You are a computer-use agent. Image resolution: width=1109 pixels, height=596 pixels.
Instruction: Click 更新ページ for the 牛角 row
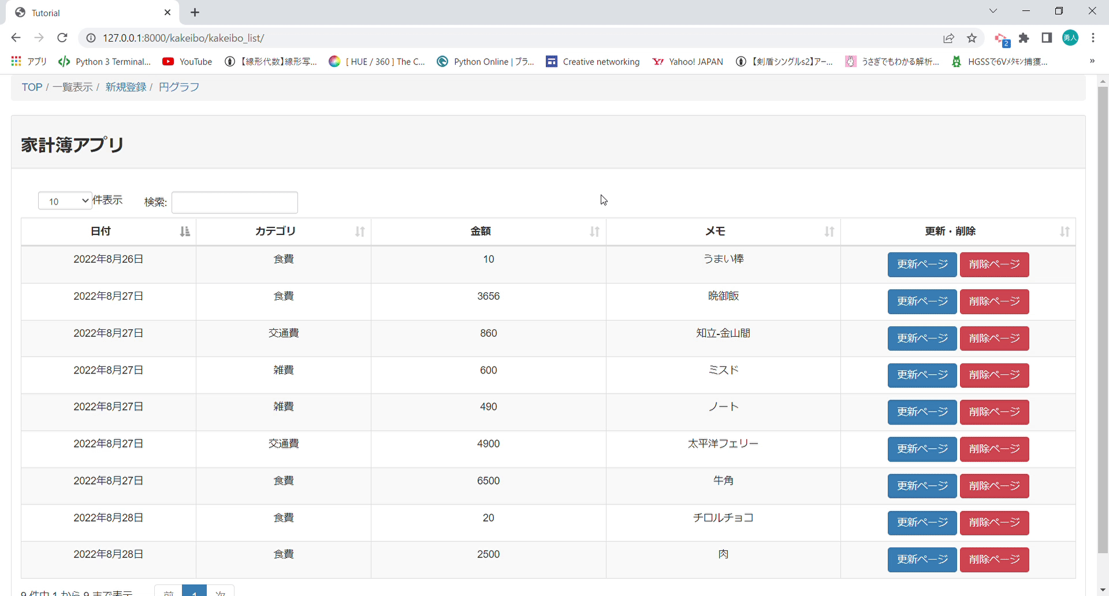(922, 486)
